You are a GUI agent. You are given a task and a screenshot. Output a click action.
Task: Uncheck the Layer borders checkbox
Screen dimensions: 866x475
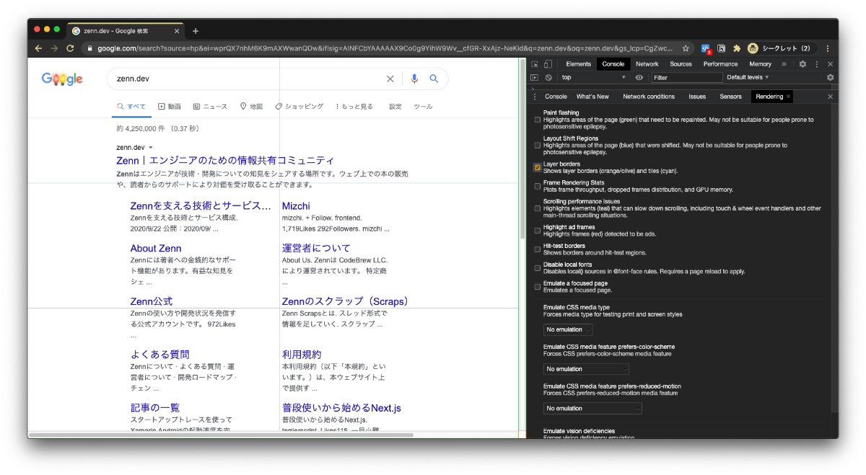538,167
